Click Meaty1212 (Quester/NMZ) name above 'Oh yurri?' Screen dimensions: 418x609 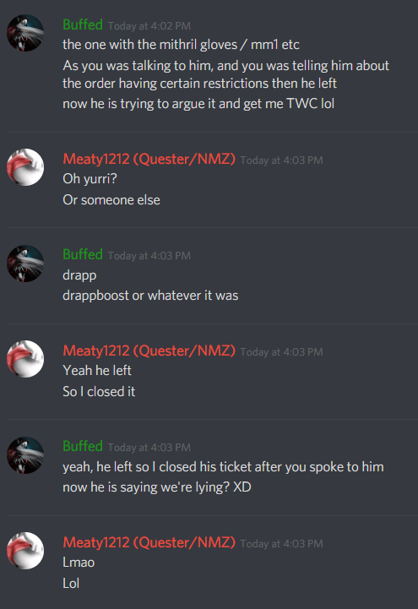click(x=149, y=159)
